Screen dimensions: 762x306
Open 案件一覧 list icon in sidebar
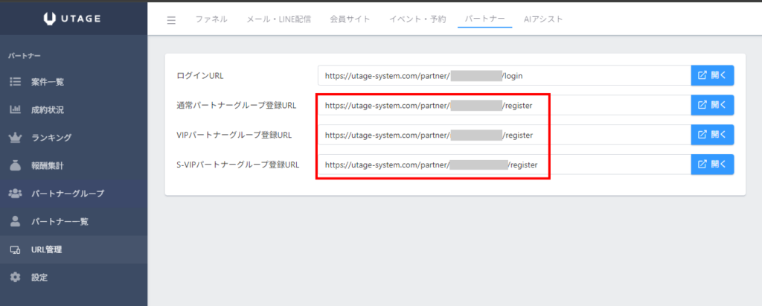[15, 82]
